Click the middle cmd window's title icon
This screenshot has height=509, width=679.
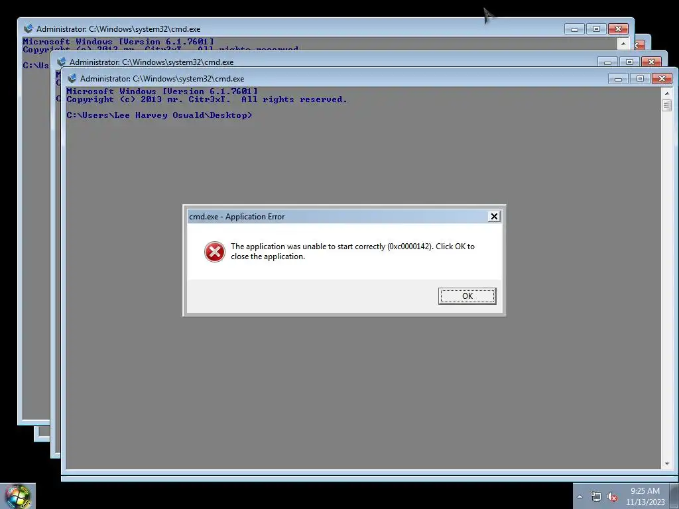coord(62,62)
